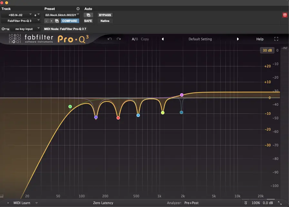Open the automation enable dialog icon under Auto

pyautogui.click(x=88, y=15)
